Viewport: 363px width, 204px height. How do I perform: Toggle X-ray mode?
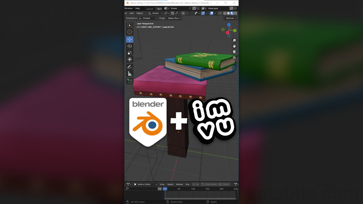[x=220, y=13]
